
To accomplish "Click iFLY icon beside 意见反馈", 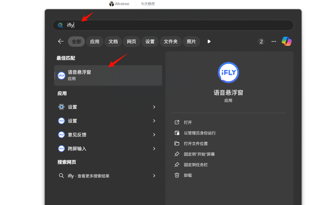I will (x=62, y=135).
